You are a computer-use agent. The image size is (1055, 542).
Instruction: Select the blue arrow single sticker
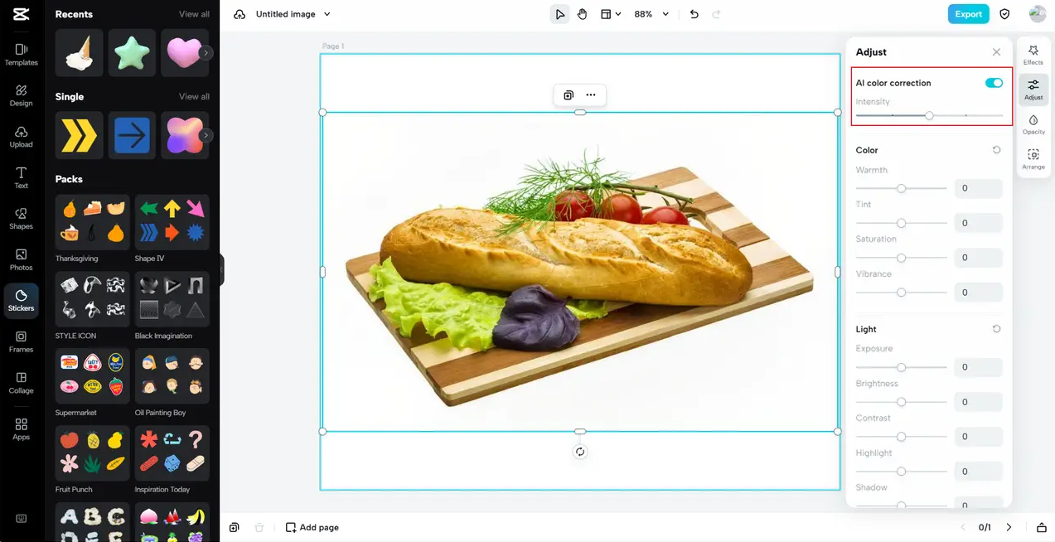point(133,135)
